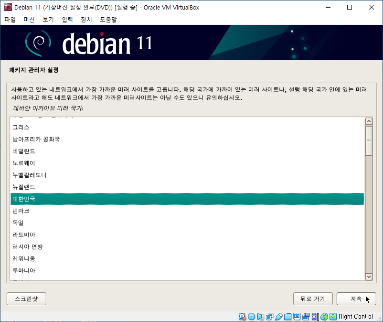The image size is (383, 322).
Task: Click the country list scrollbar thumb
Action: (369, 141)
